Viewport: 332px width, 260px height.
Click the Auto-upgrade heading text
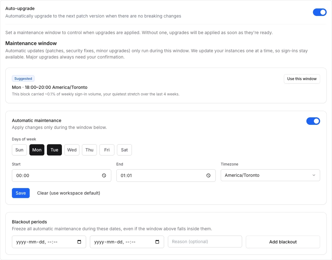(20, 8)
